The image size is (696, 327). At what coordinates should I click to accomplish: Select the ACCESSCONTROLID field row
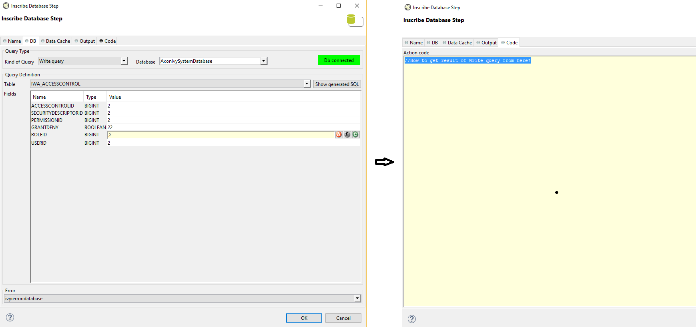(x=195, y=106)
